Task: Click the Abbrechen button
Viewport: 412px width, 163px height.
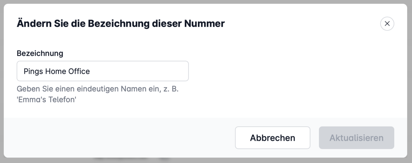Action: tap(272, 138)
